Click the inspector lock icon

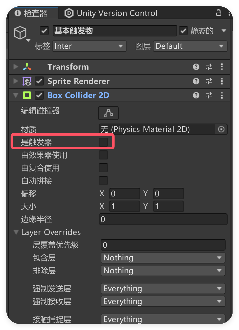[218, 13]
